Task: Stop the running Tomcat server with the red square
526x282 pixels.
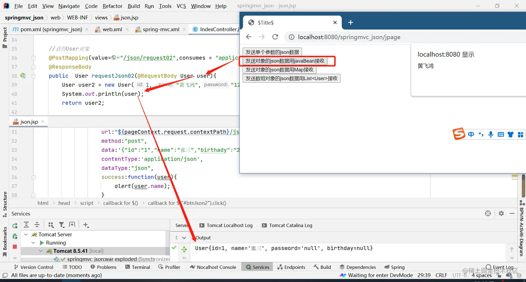Action: [15, 247]
